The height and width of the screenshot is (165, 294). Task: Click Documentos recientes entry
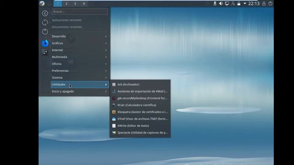pos(67,27)
